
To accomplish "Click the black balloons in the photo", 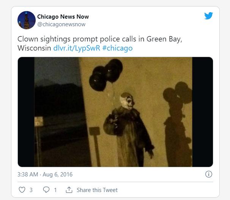I will tap(106, 75).
